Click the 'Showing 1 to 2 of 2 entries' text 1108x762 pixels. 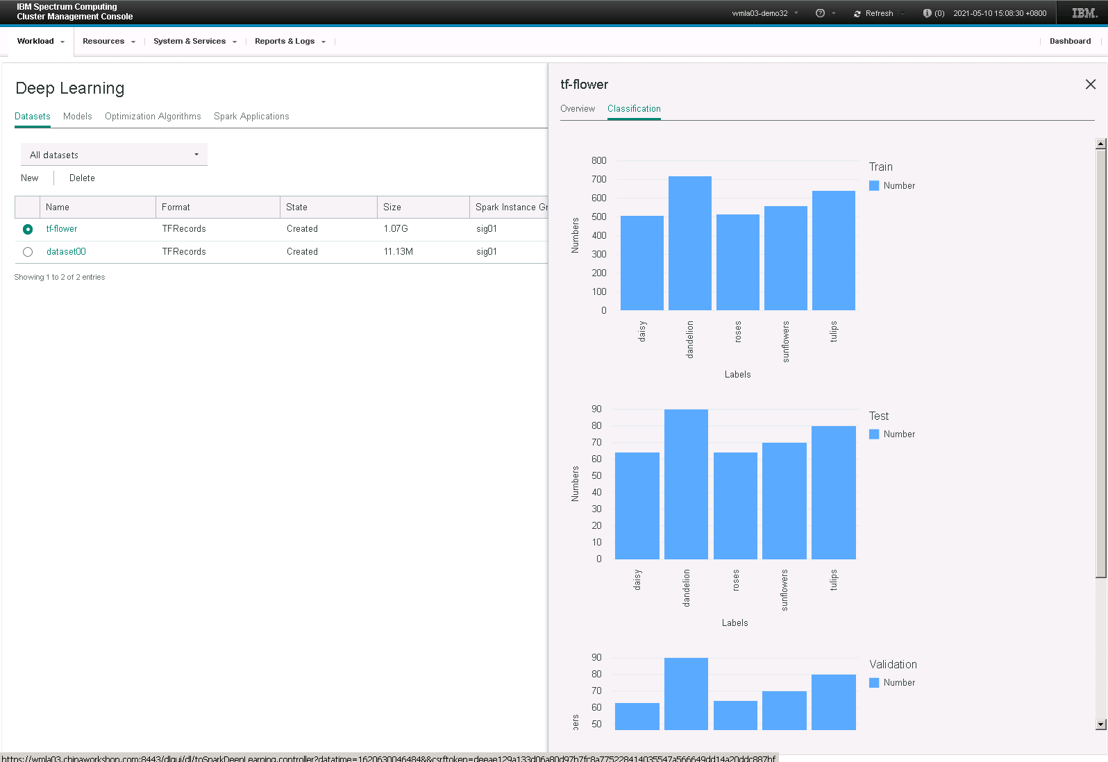click(x=60, y=278)
